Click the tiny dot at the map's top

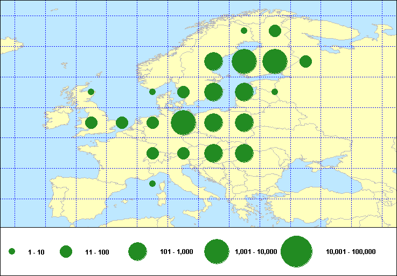[244, 31]
